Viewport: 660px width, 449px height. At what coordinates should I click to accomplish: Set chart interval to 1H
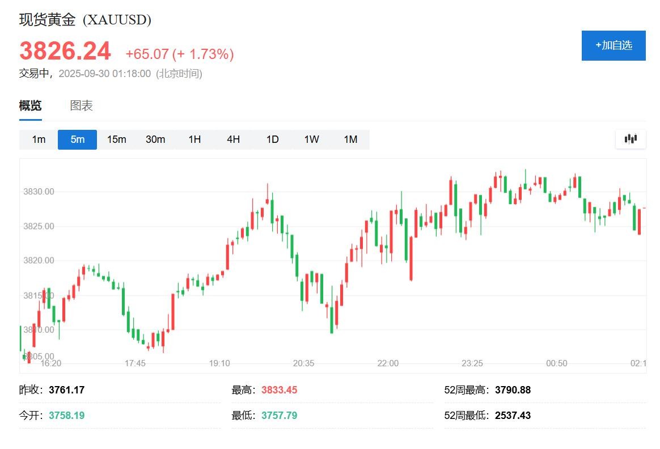tap(194, 139)
